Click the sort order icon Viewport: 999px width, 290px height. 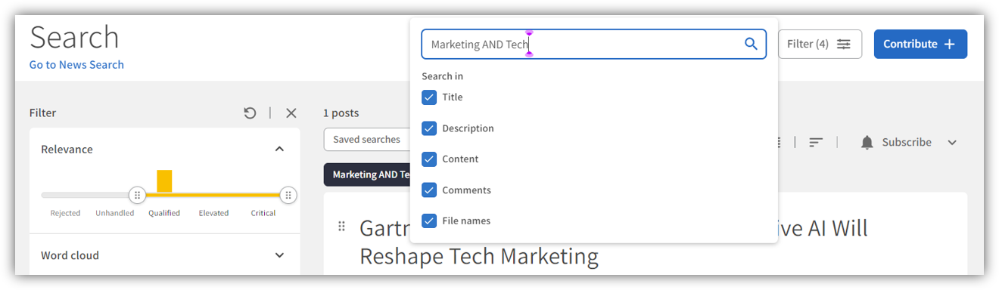pos(816,142)
